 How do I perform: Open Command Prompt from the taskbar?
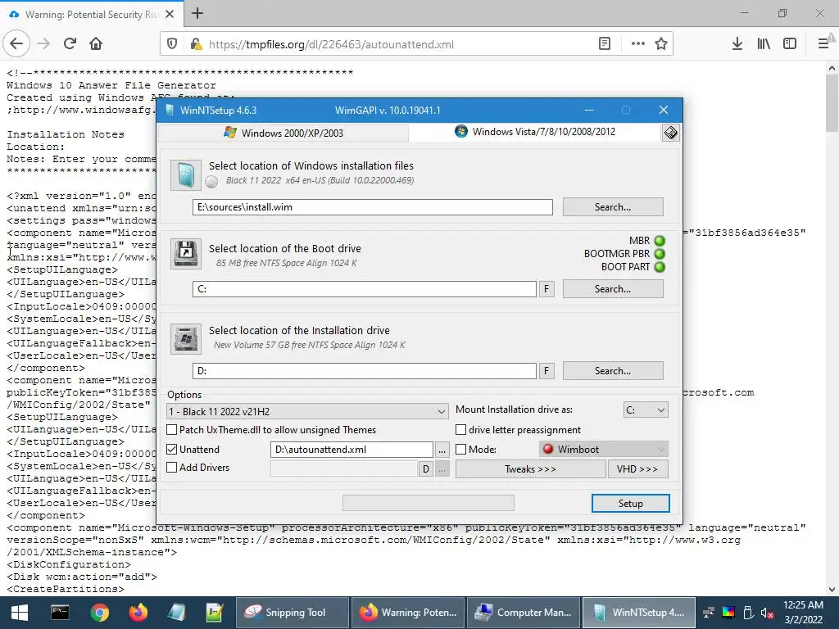tap(60, 613)
